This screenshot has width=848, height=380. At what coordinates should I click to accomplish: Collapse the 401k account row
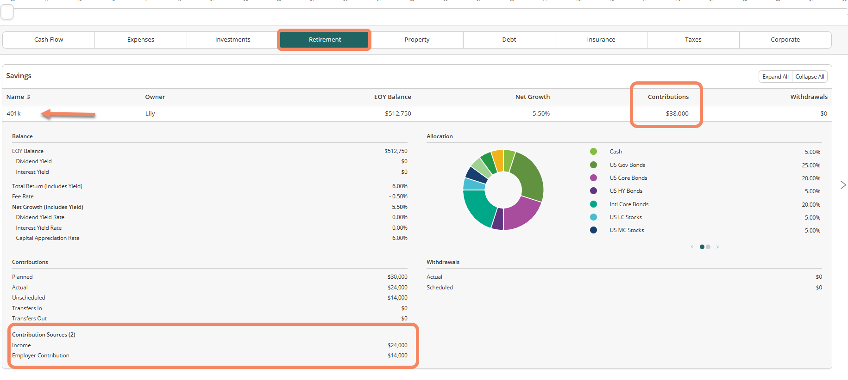coord(14,114)
